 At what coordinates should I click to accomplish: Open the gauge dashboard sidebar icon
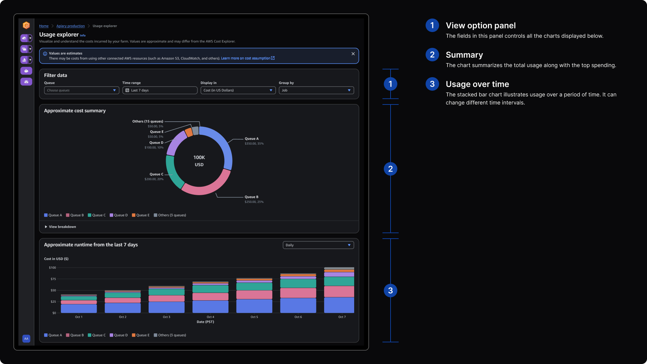point(26,82)
